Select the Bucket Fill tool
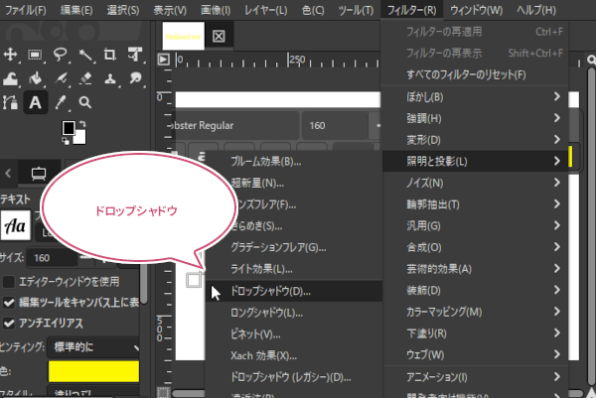The height and width of the screenshot is (398, 596). tap(36, 78)
